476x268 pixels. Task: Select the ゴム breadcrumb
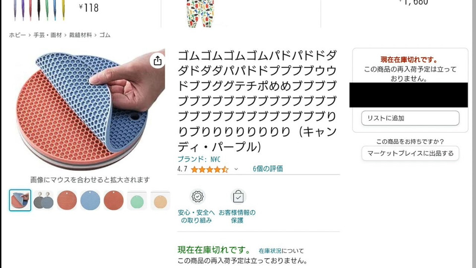[105, 35]
